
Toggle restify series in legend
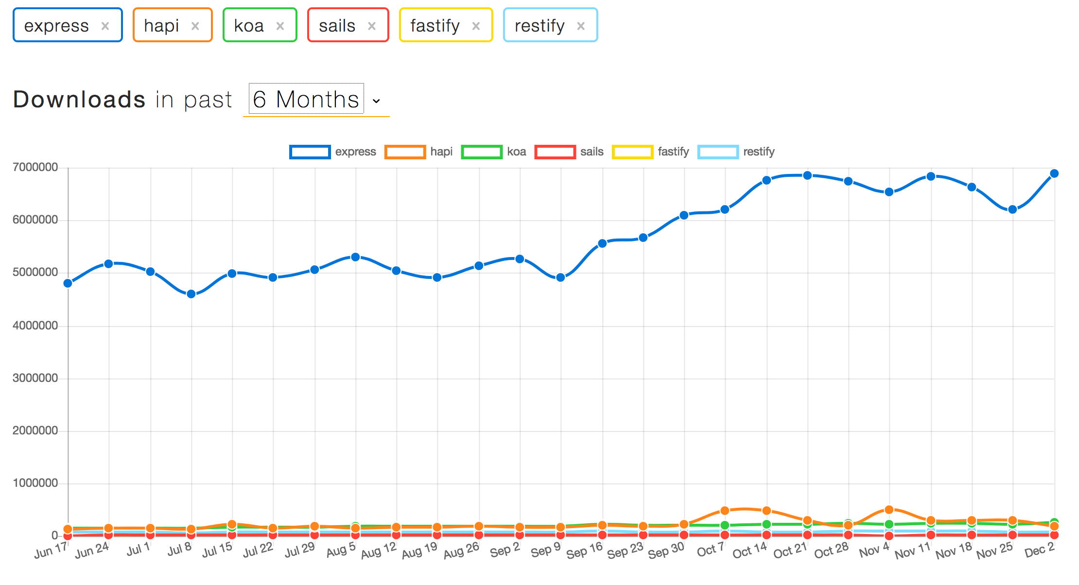pyautogui.click(x=718, y=152)
